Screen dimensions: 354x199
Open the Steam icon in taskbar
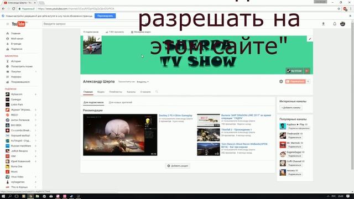[71, 196]
